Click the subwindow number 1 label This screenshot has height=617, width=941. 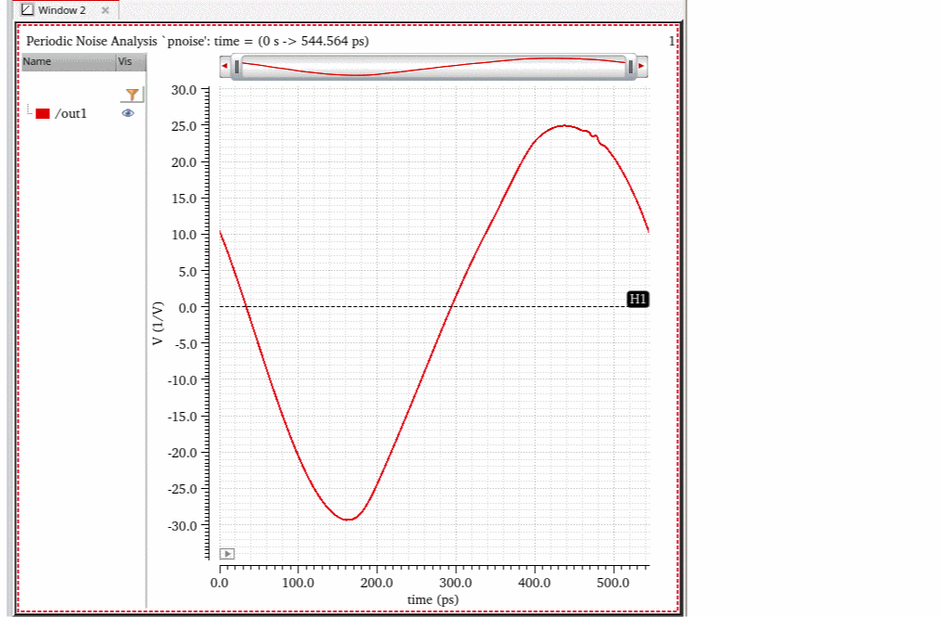(672, 41)
